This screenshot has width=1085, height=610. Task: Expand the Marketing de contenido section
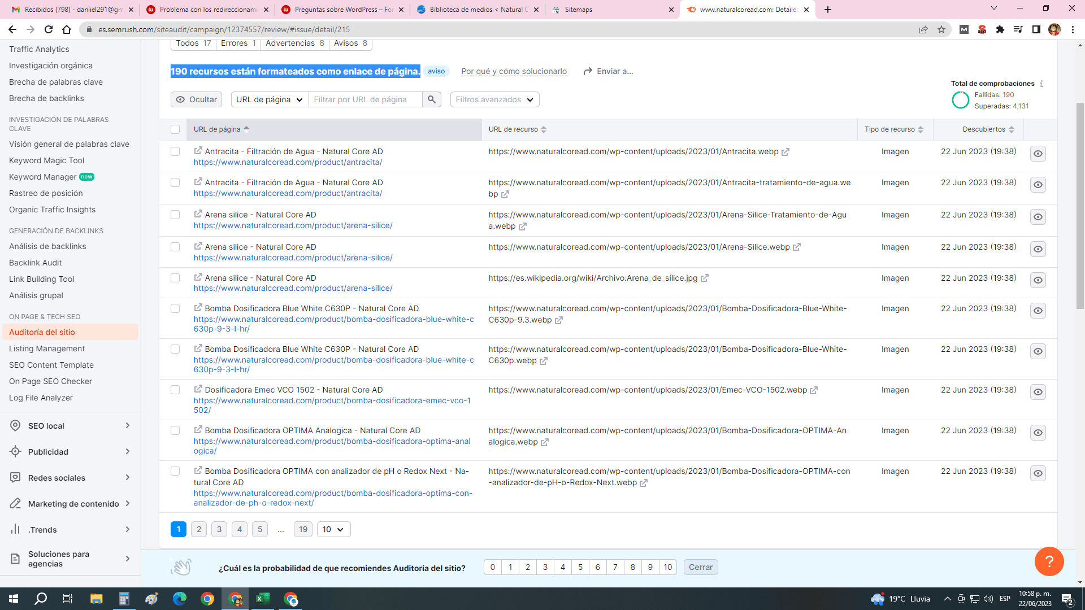(x=71, y=504)
